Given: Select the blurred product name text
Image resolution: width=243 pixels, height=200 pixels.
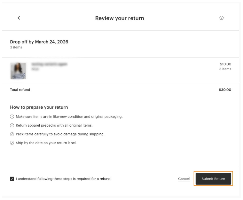Looking at the screenshot, I should [49, 64].
